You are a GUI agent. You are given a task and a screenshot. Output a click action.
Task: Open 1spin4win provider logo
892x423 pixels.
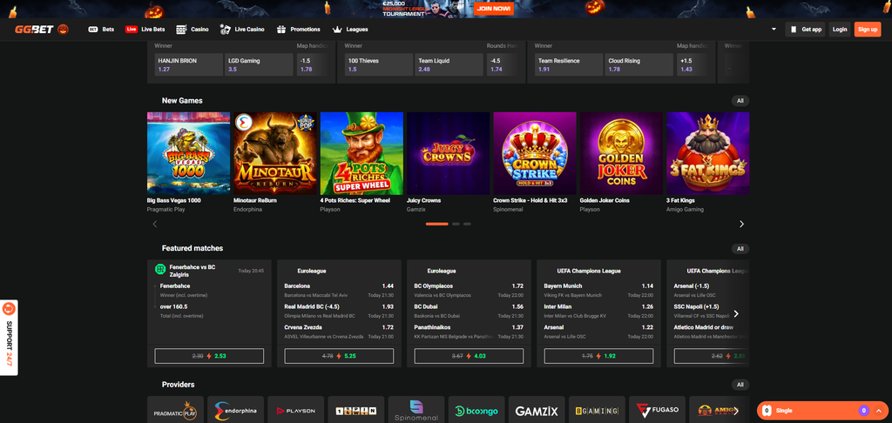[356, 411]
